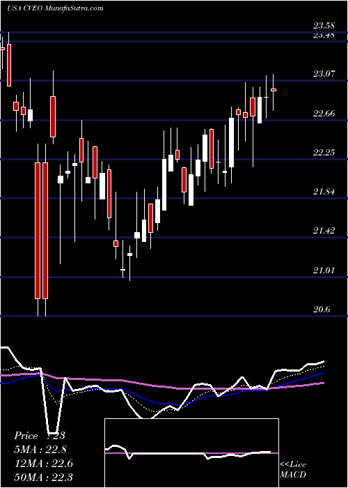Click the <<Live MACD label
Viewport: 348px width, 488px height.
coord(293,470)
